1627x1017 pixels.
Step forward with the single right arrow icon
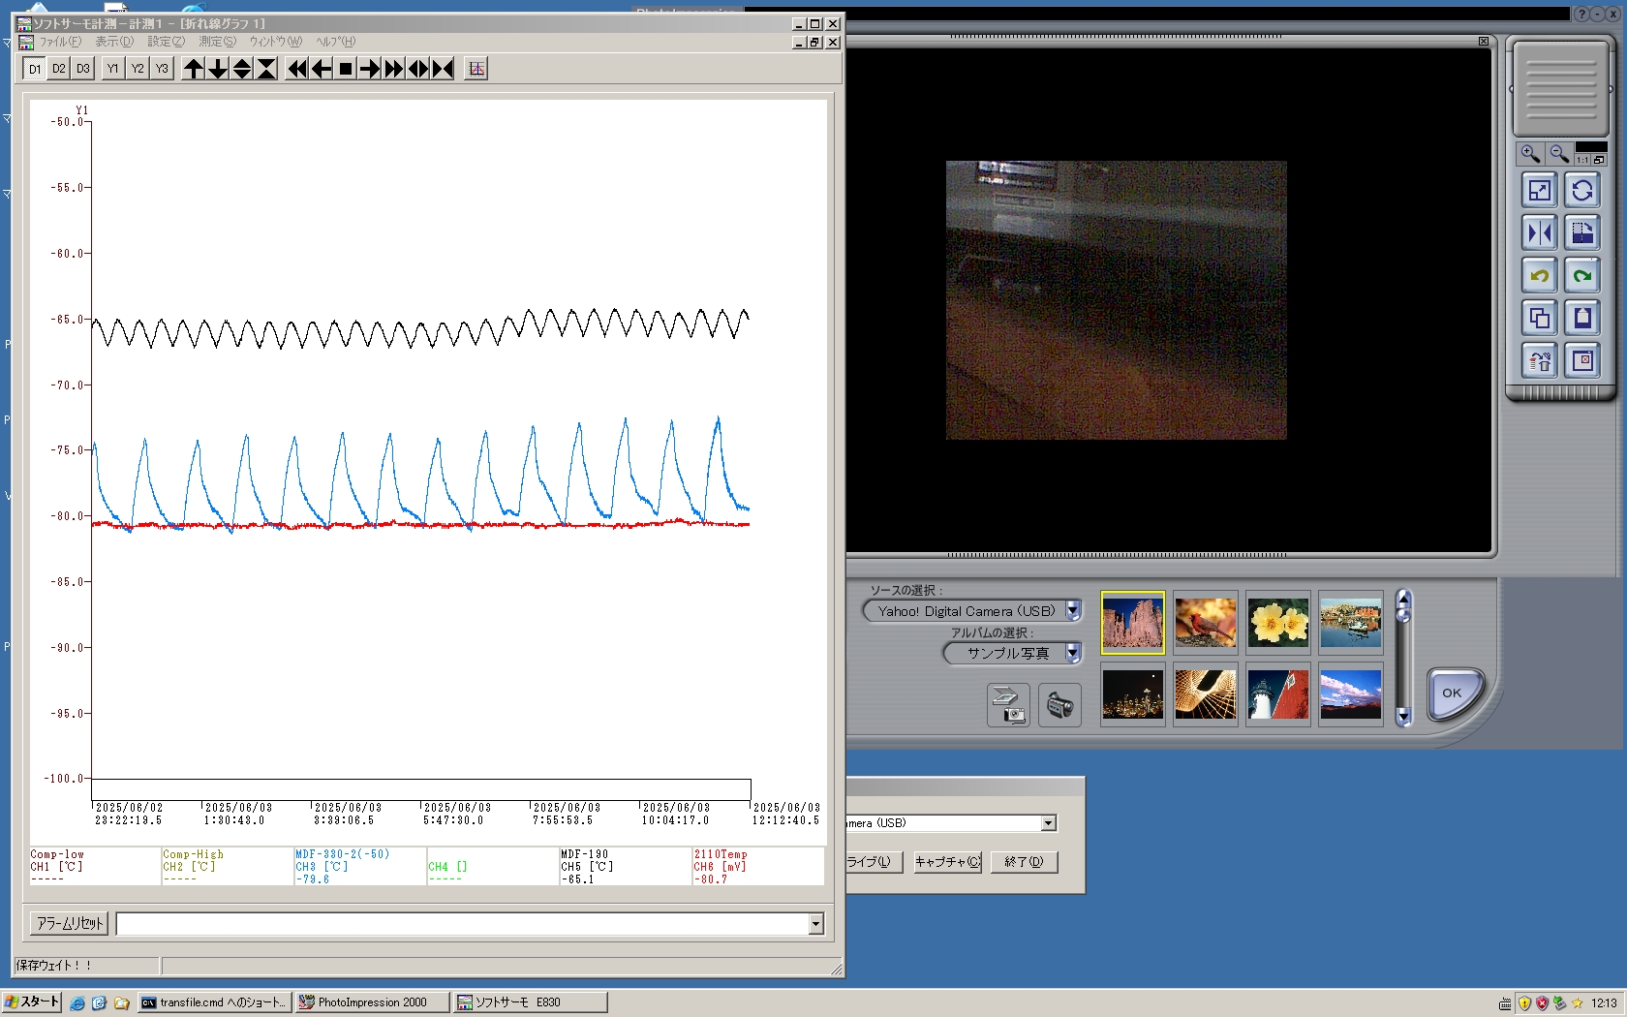[370, 69]
